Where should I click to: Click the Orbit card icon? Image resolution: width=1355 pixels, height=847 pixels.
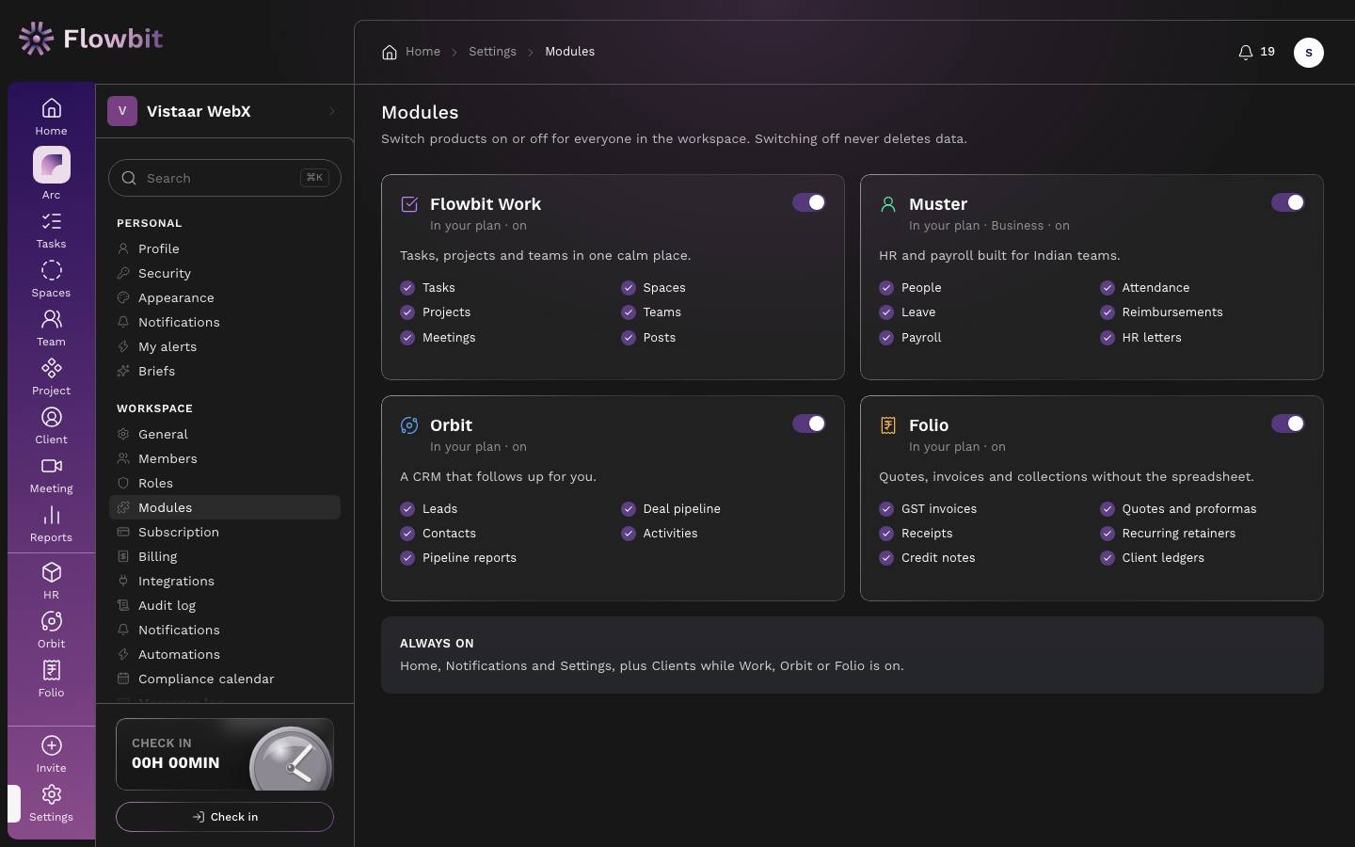pos(409,425)
